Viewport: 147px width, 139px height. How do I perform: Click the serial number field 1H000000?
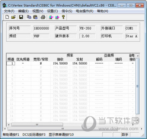point(41,28)
